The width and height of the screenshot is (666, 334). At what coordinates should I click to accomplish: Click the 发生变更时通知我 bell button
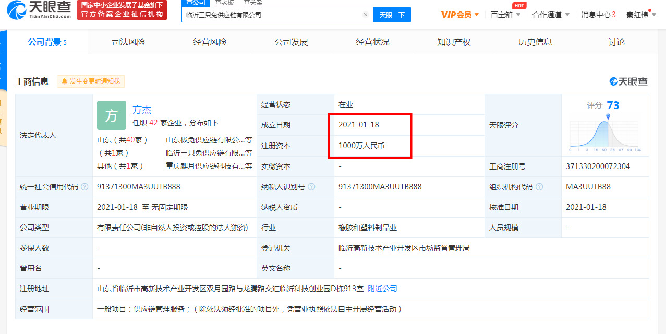coord(91,81)
